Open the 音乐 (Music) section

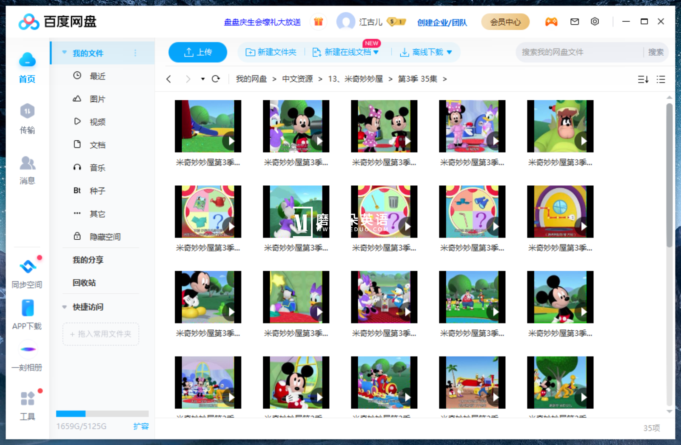[97, 167]
